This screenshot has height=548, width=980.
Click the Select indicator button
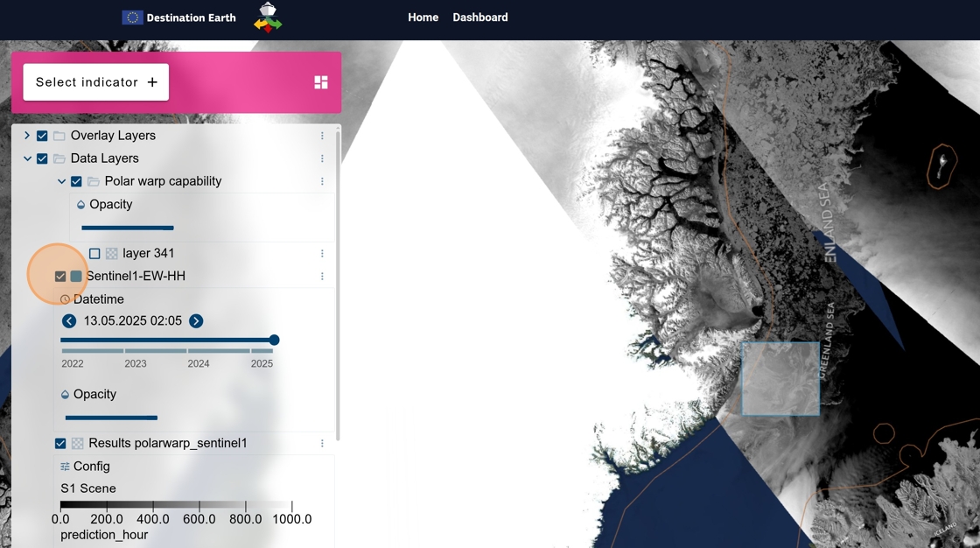click(x=96, y=82)
